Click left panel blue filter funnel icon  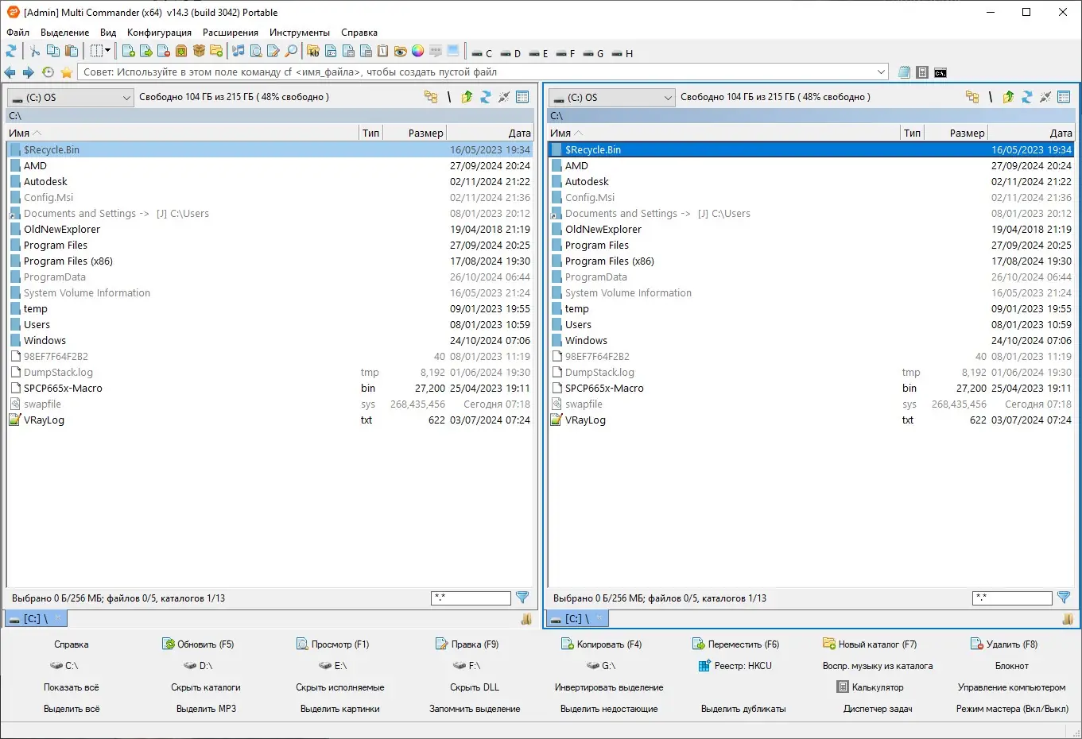coord(522,598)
